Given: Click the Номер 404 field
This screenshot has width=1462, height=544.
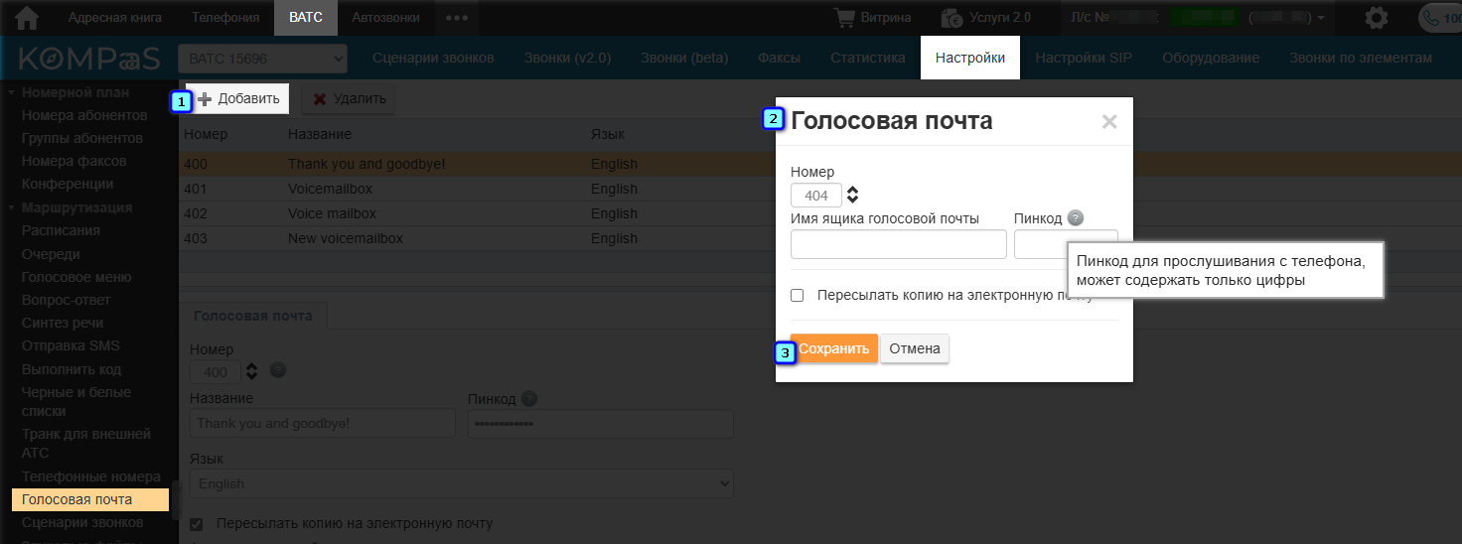Looking at the screenshot, I should tap(815, 196).
